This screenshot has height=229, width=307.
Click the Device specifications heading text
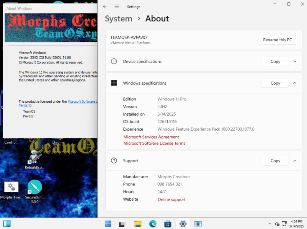point(142,61)
